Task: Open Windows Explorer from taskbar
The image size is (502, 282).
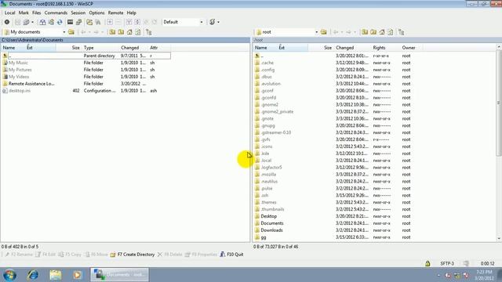Action: (x=55, y=275)
